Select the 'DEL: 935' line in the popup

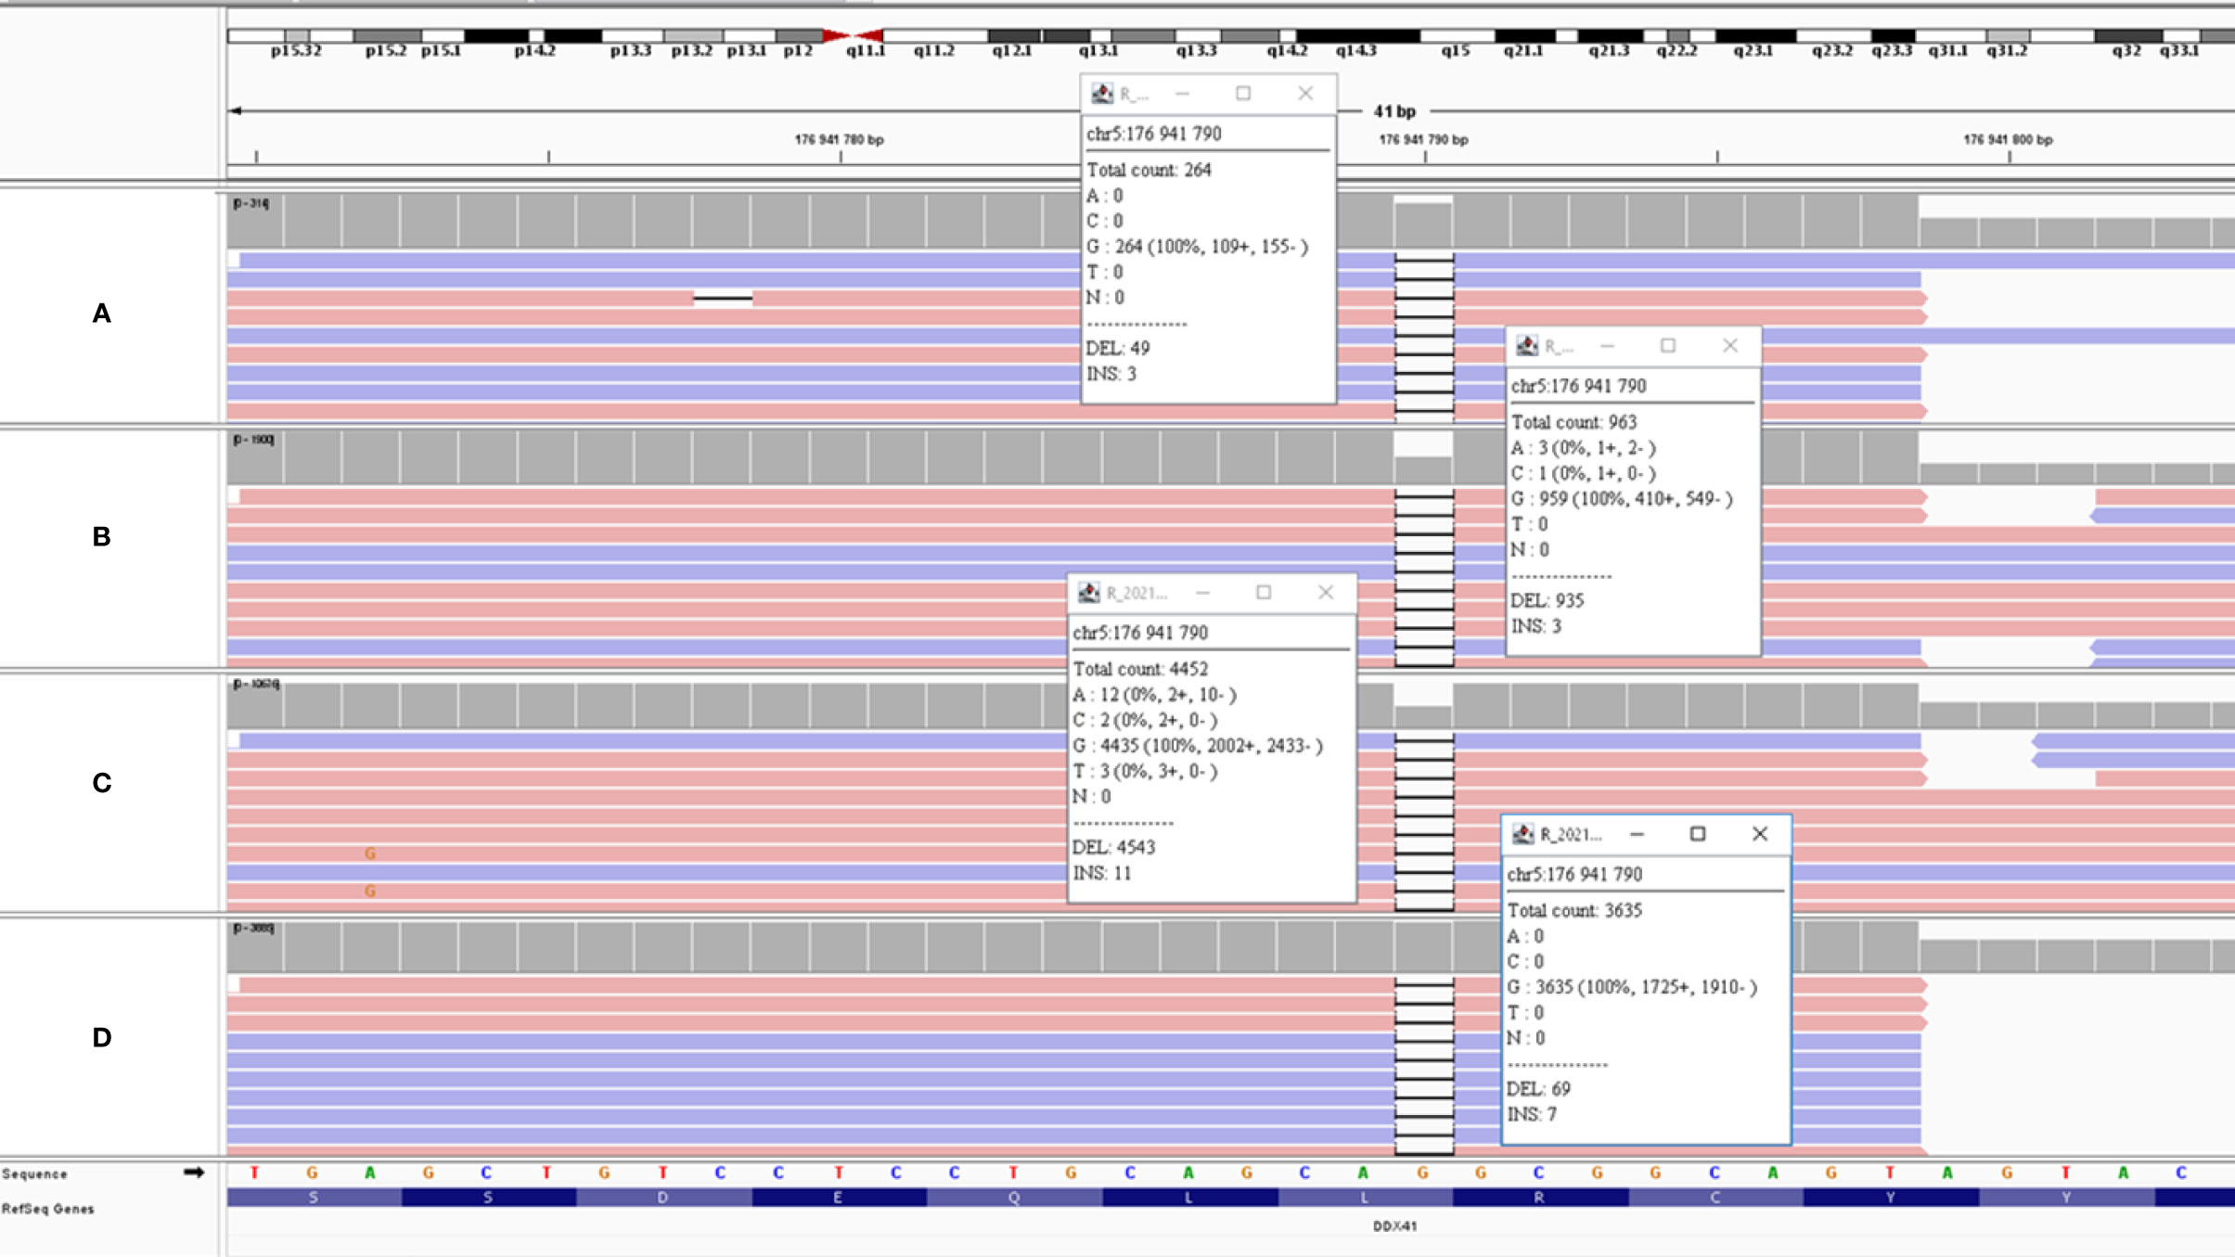coord(1548,601)
